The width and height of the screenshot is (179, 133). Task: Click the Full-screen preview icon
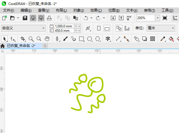(165, 18)
